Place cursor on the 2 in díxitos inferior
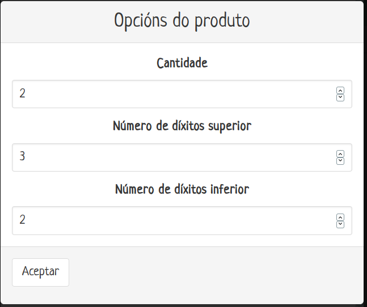This screenshot has height=307, width=367. pyautogui.click(x=22, y=221)
